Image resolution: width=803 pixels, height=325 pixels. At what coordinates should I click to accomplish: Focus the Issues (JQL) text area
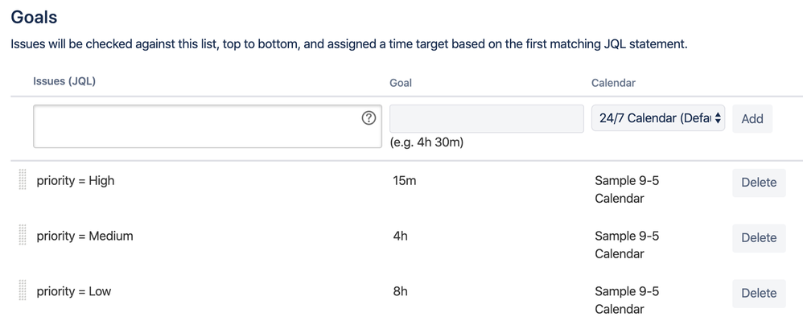point(208,126)
